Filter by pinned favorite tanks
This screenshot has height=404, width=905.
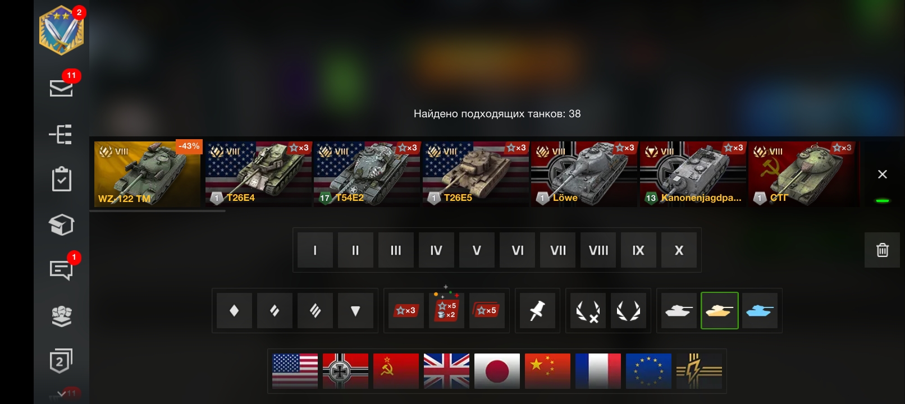click(537, 310)
